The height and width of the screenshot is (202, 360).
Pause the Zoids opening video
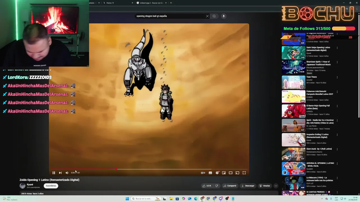(54, 173)
